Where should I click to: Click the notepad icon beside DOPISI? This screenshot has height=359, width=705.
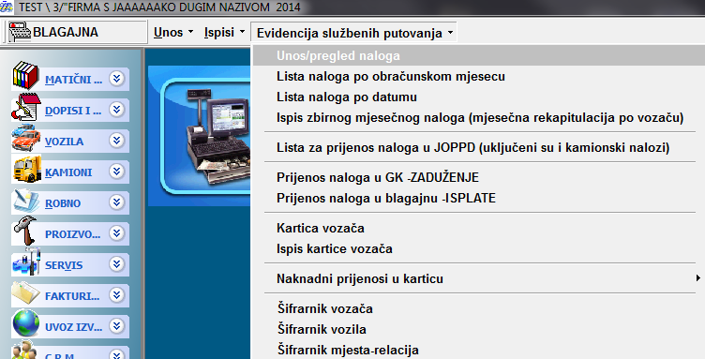25,107
